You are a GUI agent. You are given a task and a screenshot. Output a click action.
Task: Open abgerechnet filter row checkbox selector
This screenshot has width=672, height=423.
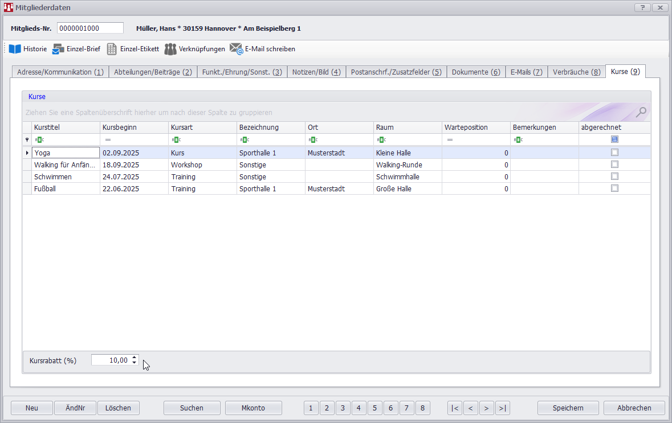click(614, 139)
